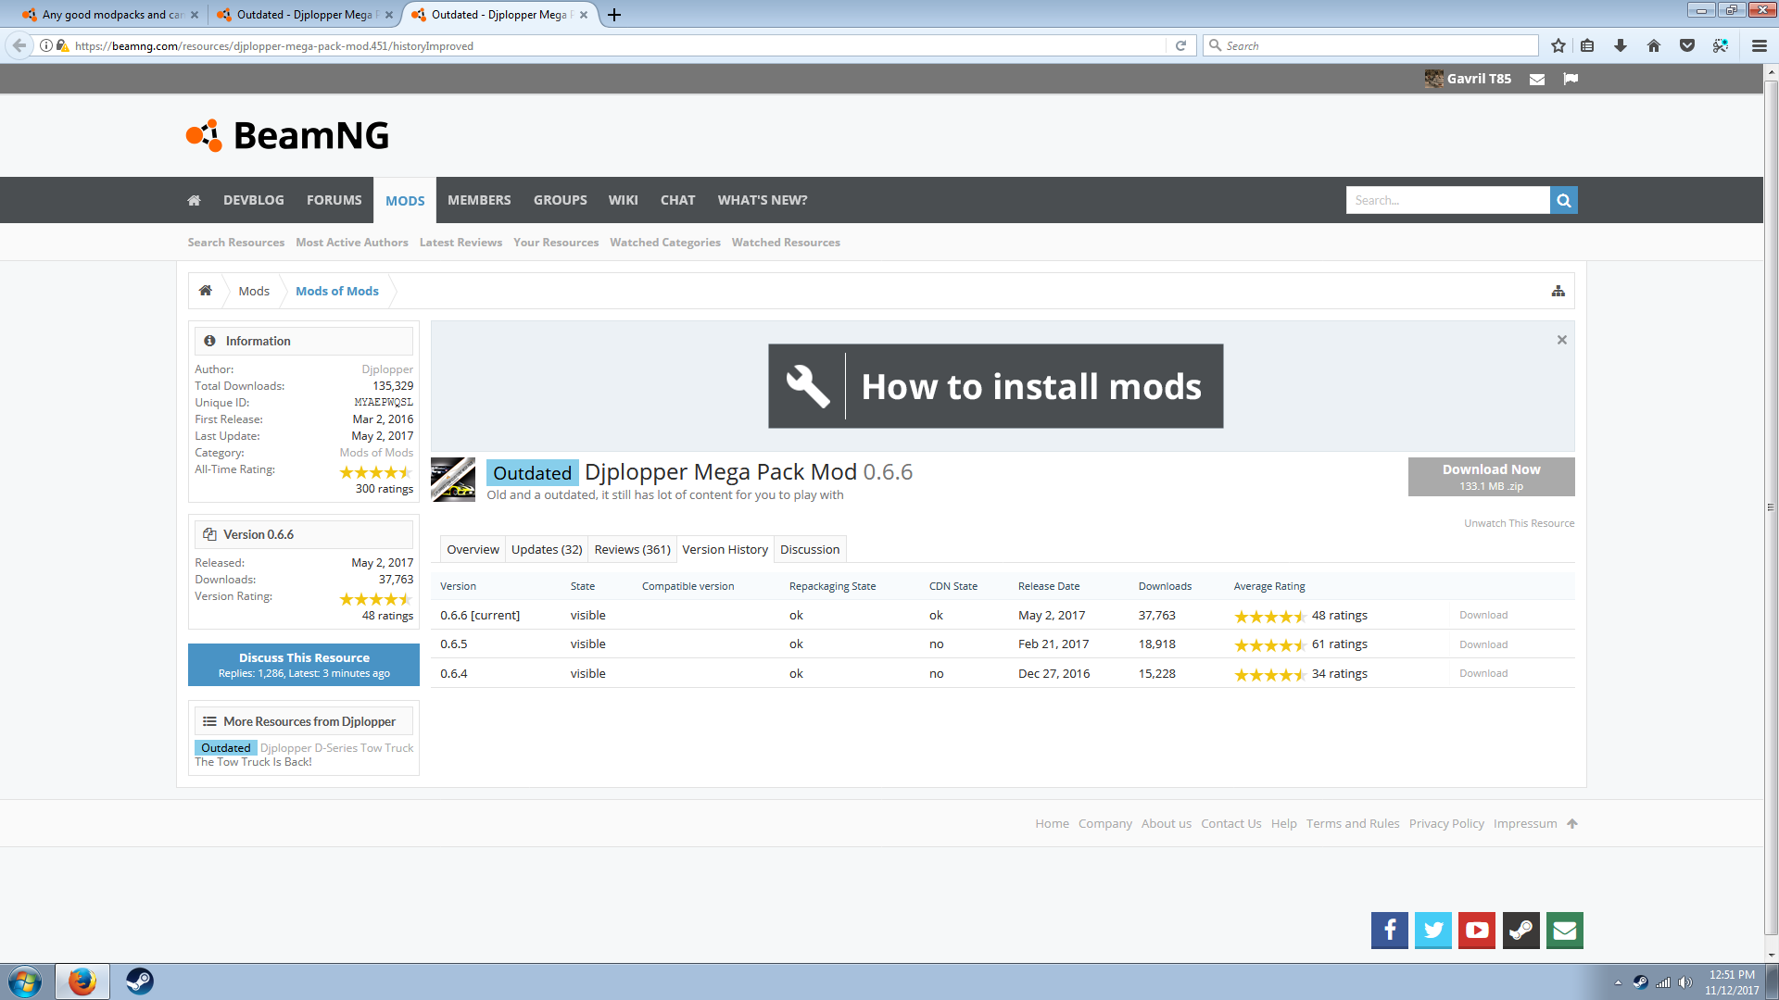
Task: Click Privacy Policy footer link
Action: coord(1446,824)
